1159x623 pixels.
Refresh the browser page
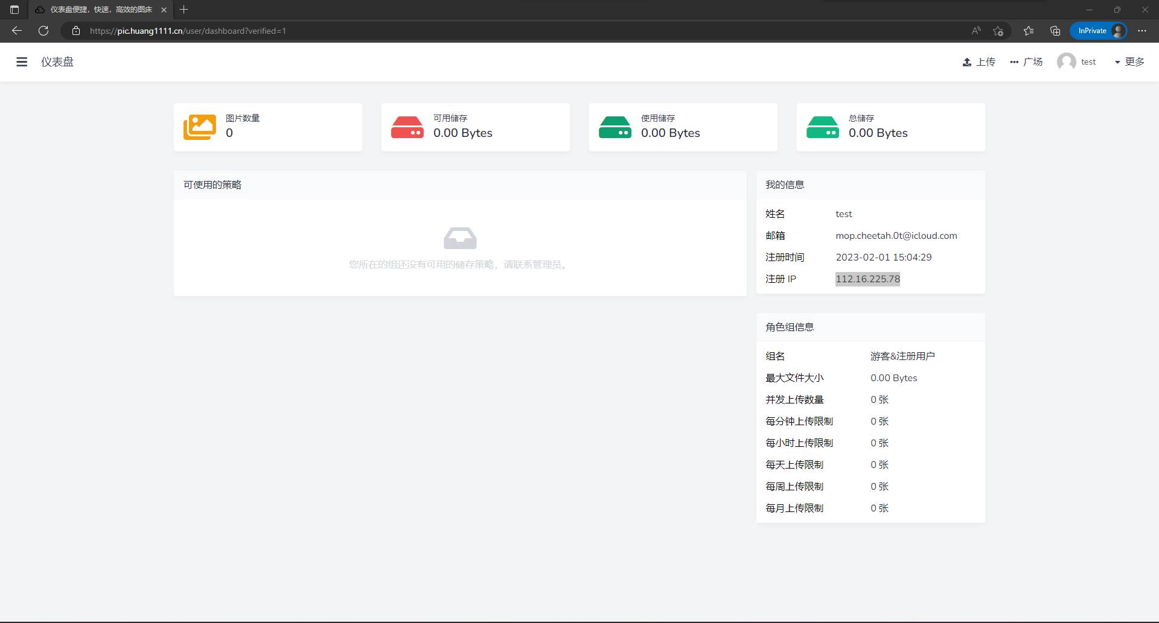pos(43,31)
